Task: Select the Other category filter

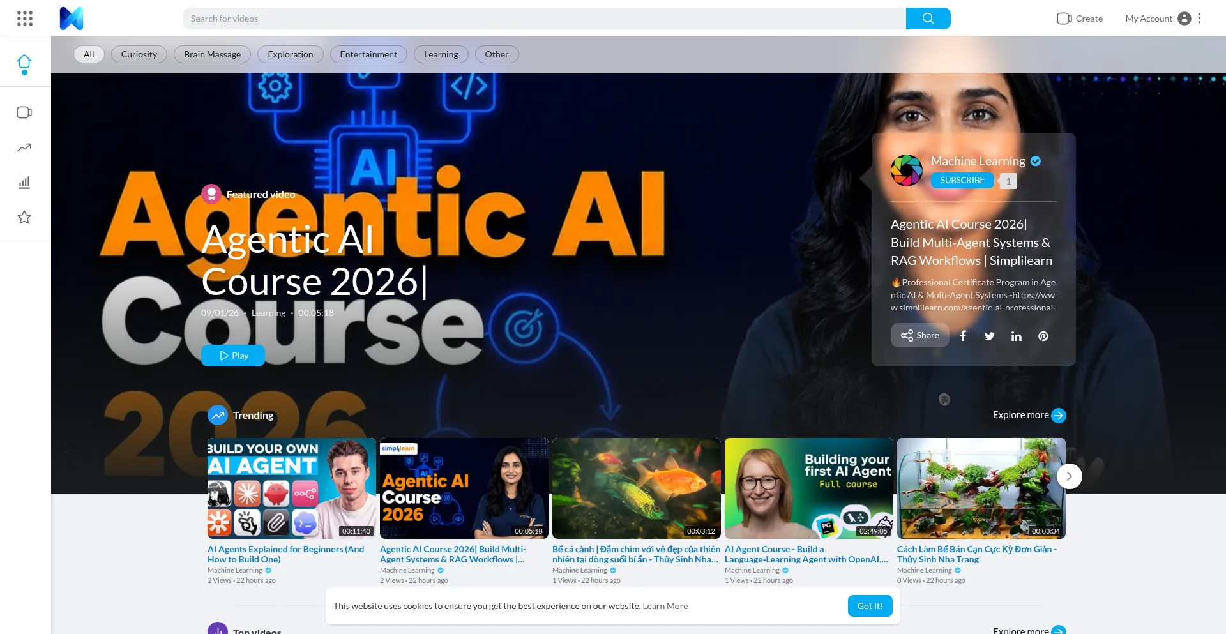Action: click(497, 54)
